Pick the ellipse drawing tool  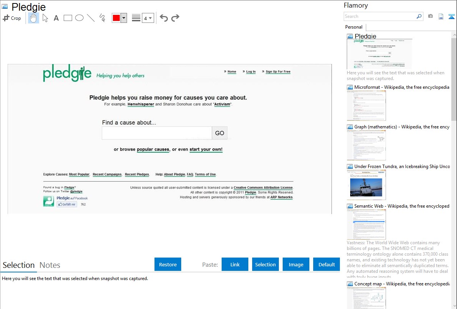tap(79, 18)
